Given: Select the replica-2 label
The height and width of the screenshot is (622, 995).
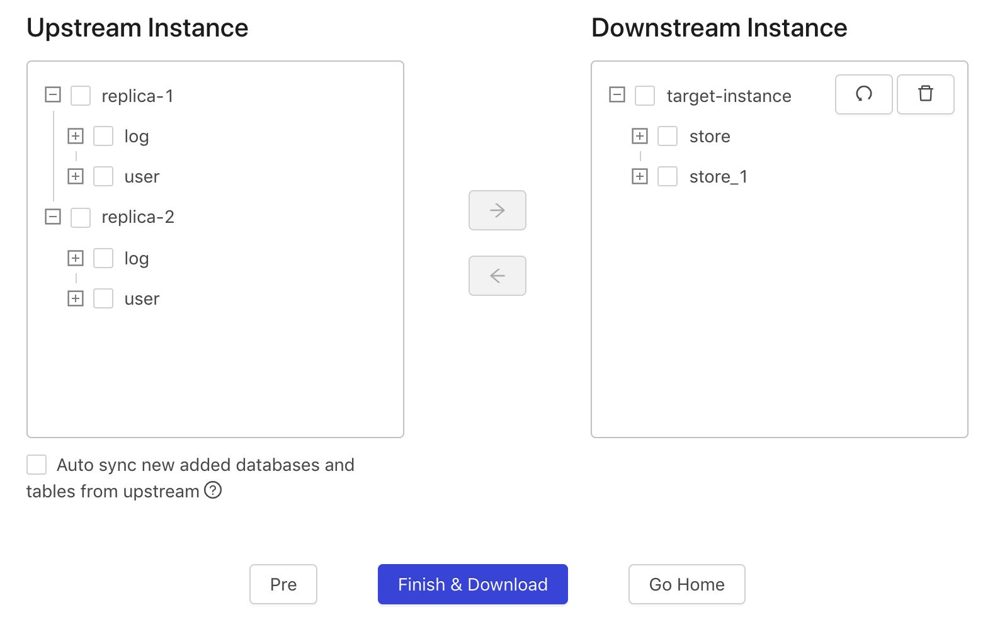Looking at the screenshot, I should point(138,217).
